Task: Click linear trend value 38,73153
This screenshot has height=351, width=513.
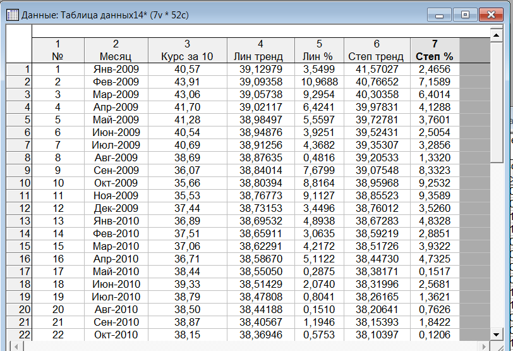Action: pos(261,209)
